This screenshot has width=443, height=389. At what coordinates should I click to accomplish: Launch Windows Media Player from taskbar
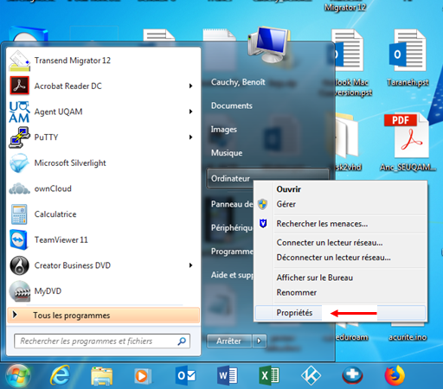click(143, 376)
